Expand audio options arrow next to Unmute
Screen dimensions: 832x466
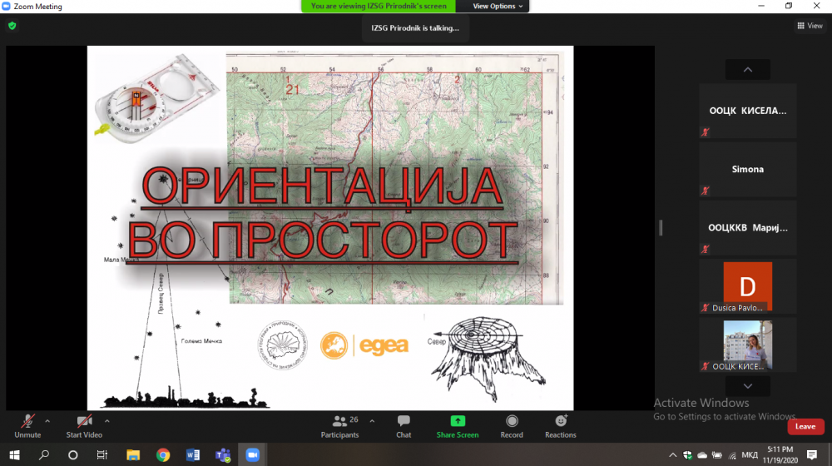[47, 421]
